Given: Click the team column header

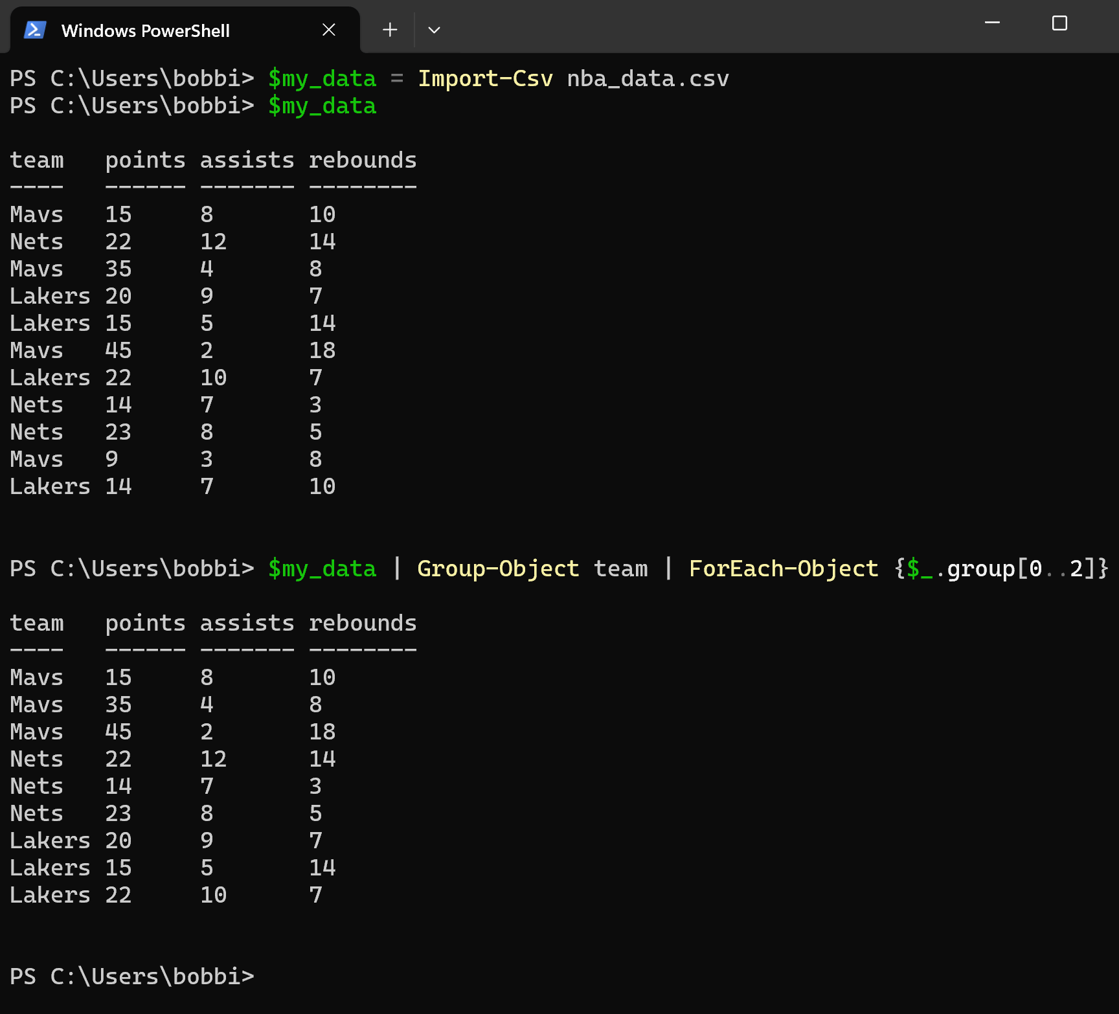Looking at the screenshot, I should coord(37,159).
